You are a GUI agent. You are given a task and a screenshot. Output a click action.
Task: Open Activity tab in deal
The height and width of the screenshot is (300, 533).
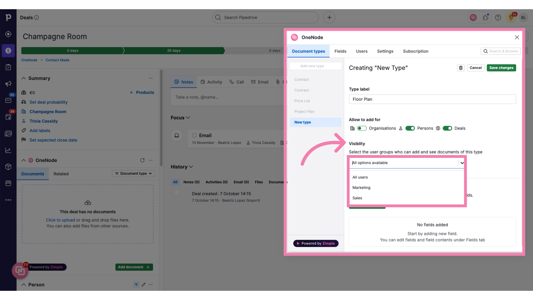212,82
